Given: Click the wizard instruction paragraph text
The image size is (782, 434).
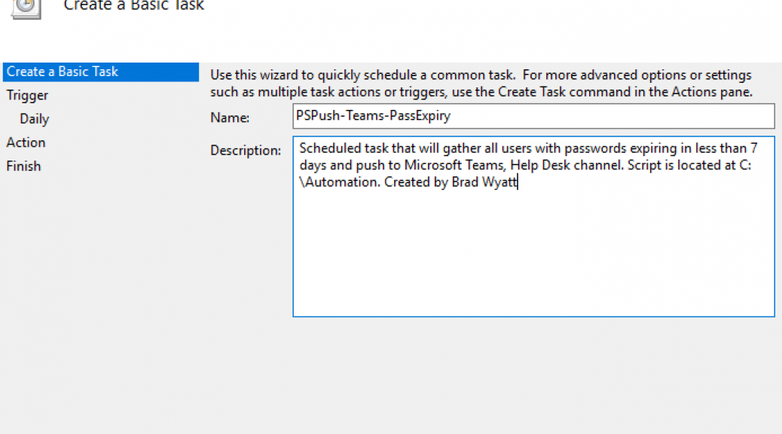Looking at the screenshot, I should point(481,84).
